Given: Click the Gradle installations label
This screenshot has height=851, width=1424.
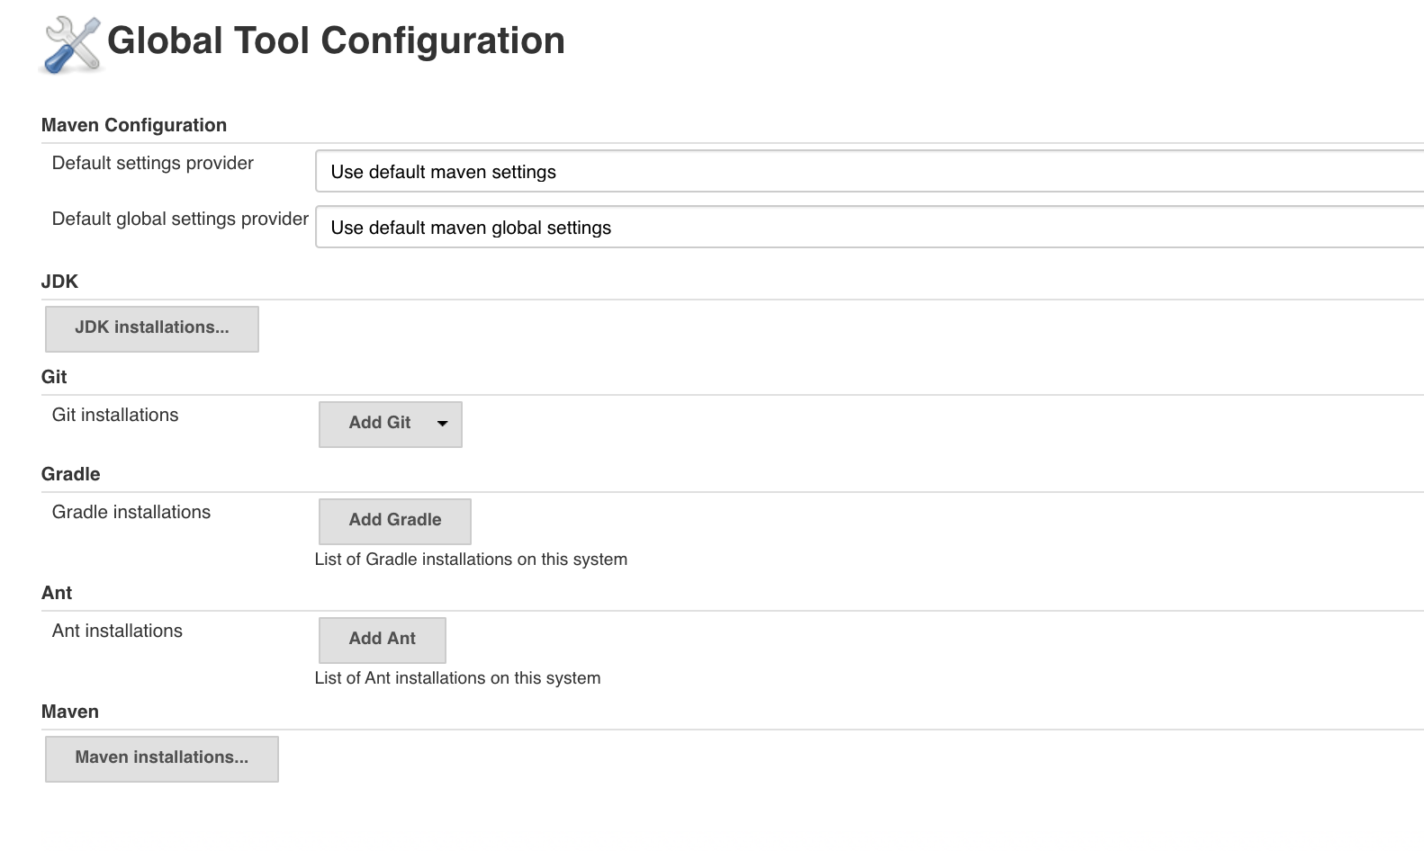Looking at the screenshot, I should pos(131,512).
